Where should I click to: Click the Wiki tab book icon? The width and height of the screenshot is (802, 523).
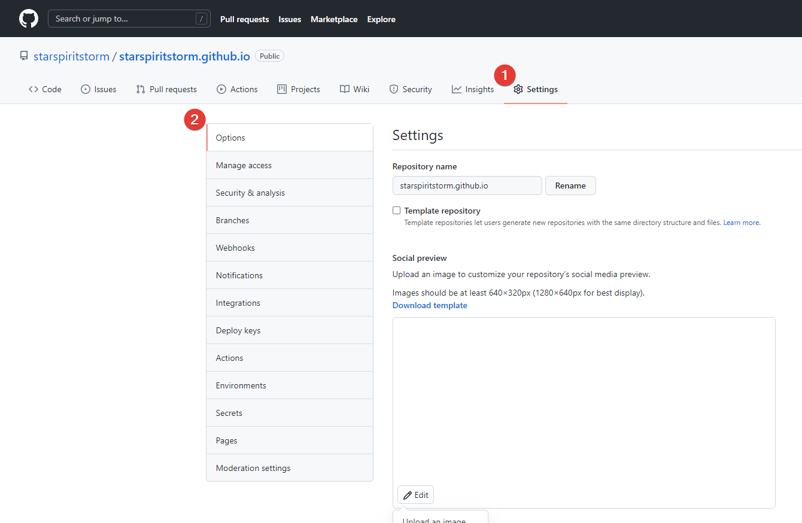coord(345,89)
